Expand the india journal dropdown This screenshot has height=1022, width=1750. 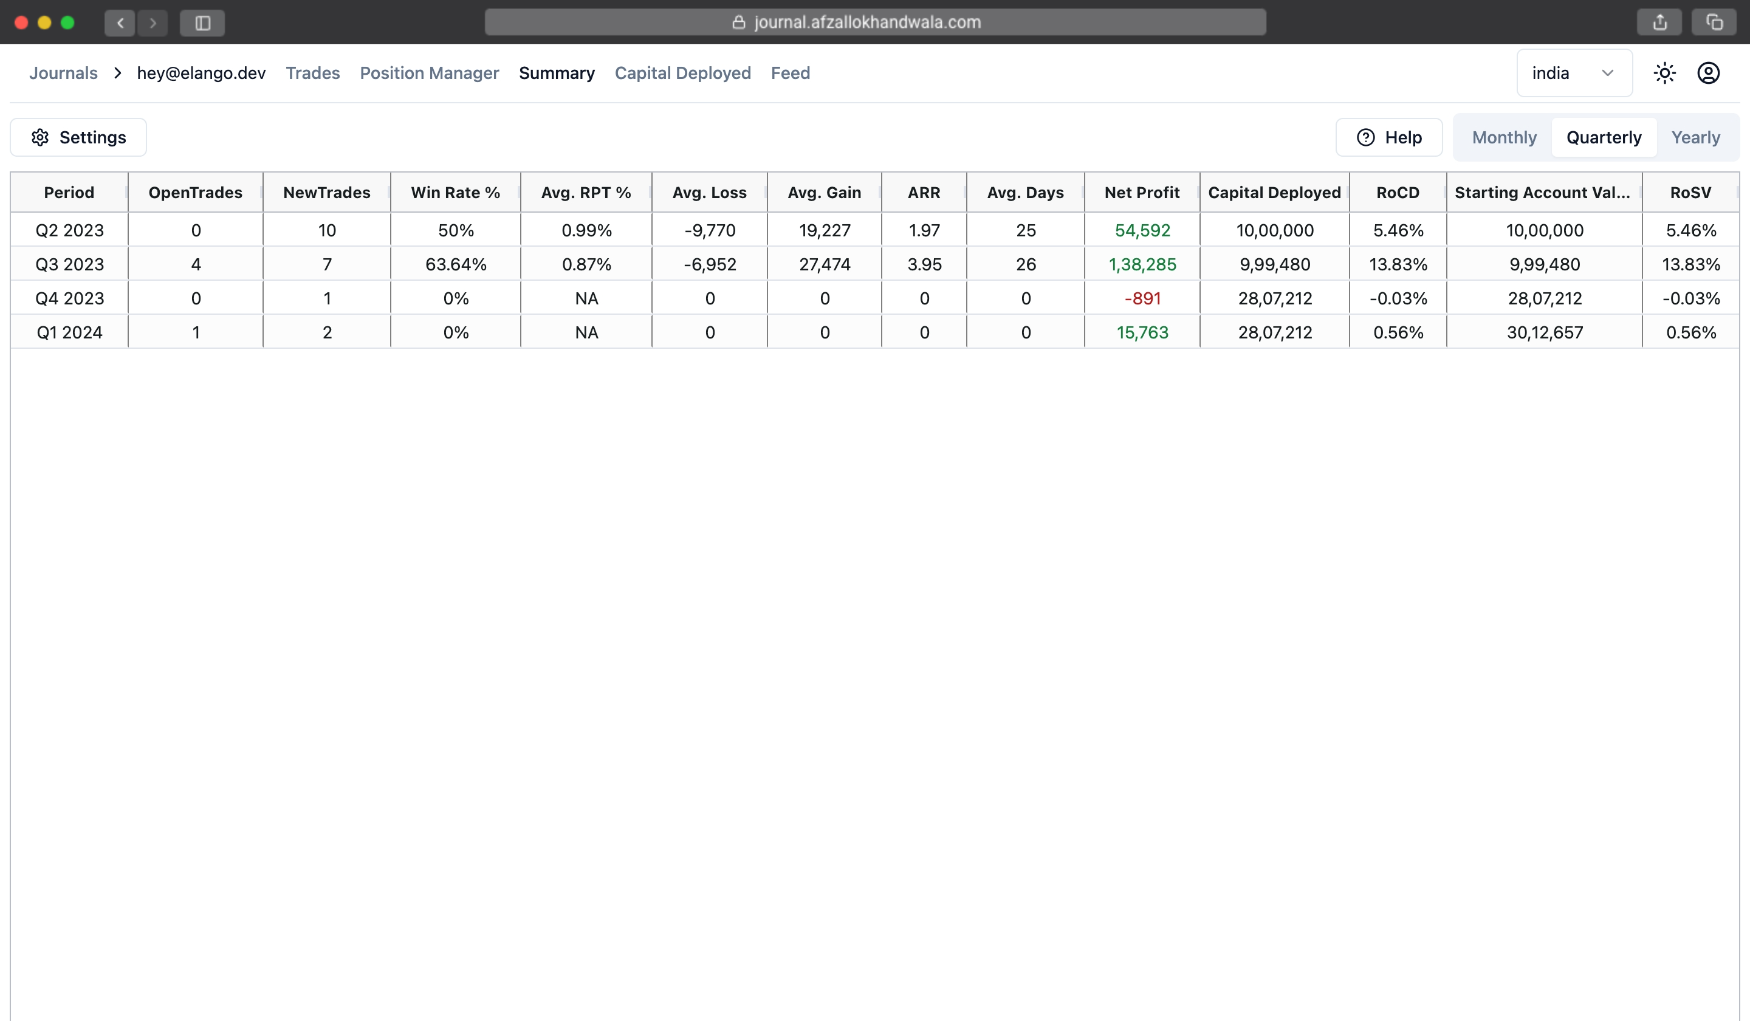coord(1574,73)
